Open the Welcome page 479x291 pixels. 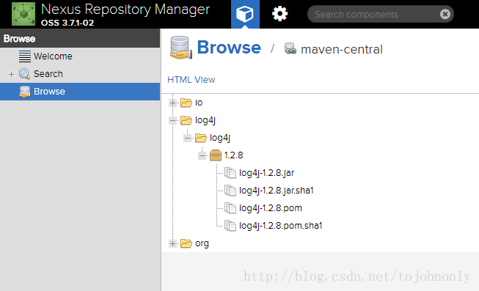pos(53,56)
